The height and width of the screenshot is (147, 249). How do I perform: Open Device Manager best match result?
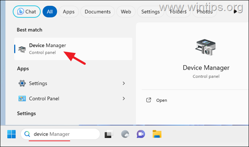coord(73,49)
